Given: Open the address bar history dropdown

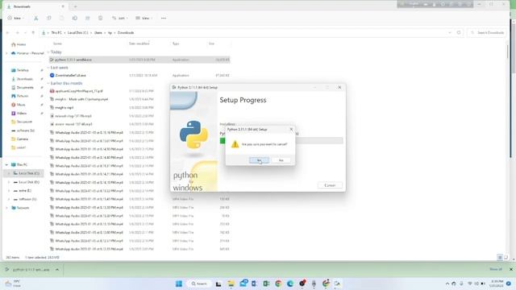Looking at the screenshot, I should (x=450, y=32).
